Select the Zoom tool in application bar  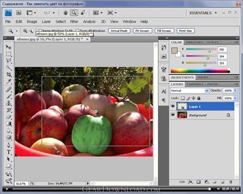(74, 13)
